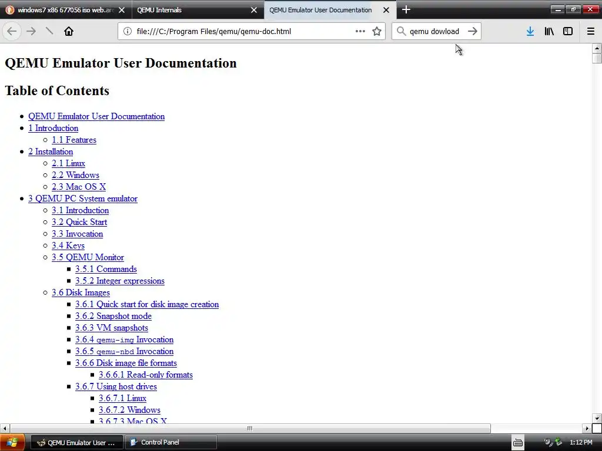Open 3.6.7 Using host drives link
Image resolution: width=602 pixels, height=451 pixels.
point(116,386)
